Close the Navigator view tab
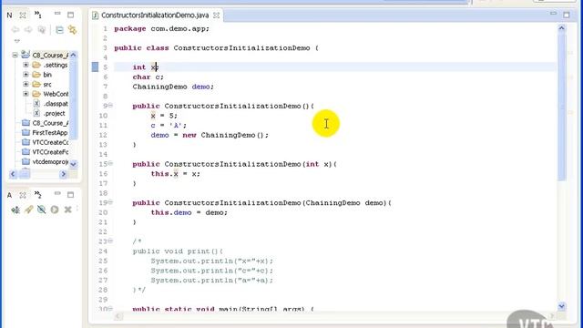This screenshot has height=328, width=583. pos(23,15)
